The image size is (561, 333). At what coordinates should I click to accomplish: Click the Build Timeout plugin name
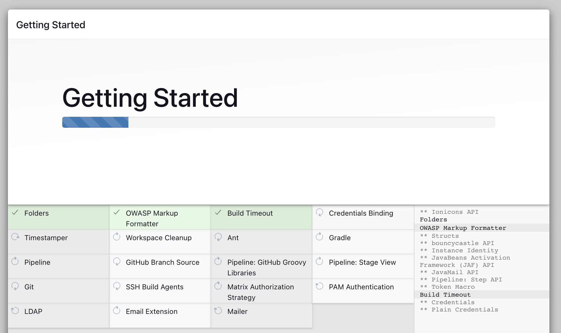pyautogui.click(x=250, y=213)
